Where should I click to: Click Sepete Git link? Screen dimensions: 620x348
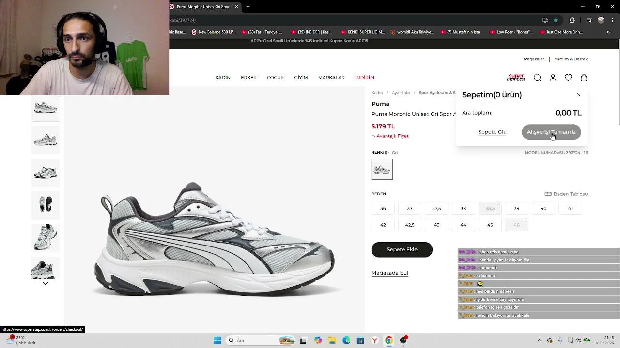point(492,132)
